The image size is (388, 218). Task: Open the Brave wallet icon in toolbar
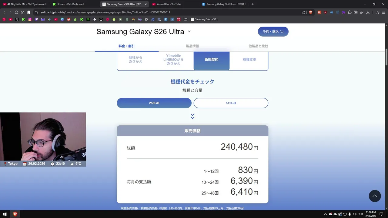[356, 12]
